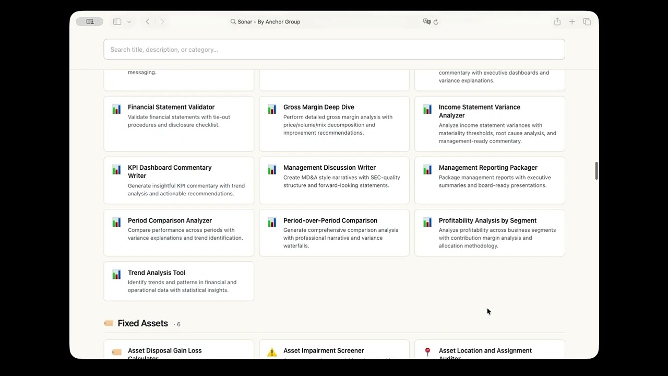This screenshot has height=376, width=668.
Task: Click the Trend Analysis Tool chart icon
Action: tap(116, 275)
